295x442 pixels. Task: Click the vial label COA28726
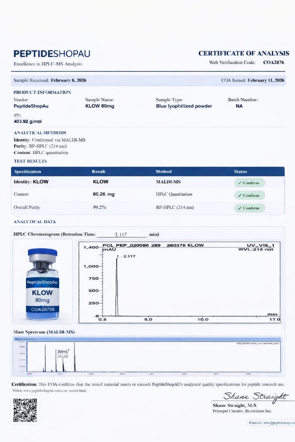click(x=43, y=309)
